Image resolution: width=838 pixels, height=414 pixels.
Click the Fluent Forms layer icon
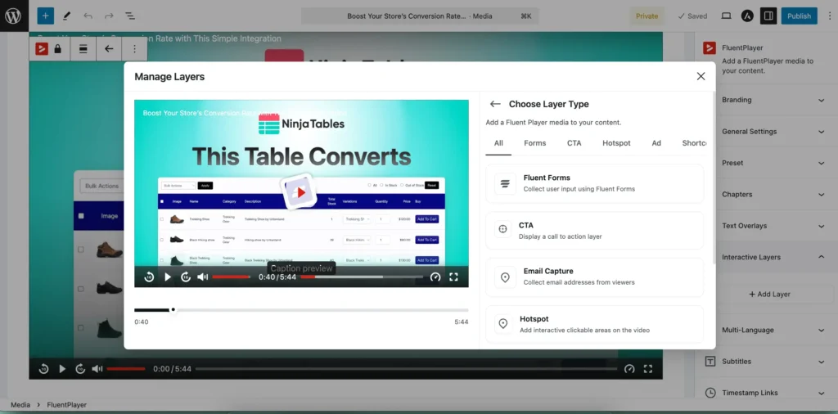(505, 184)
